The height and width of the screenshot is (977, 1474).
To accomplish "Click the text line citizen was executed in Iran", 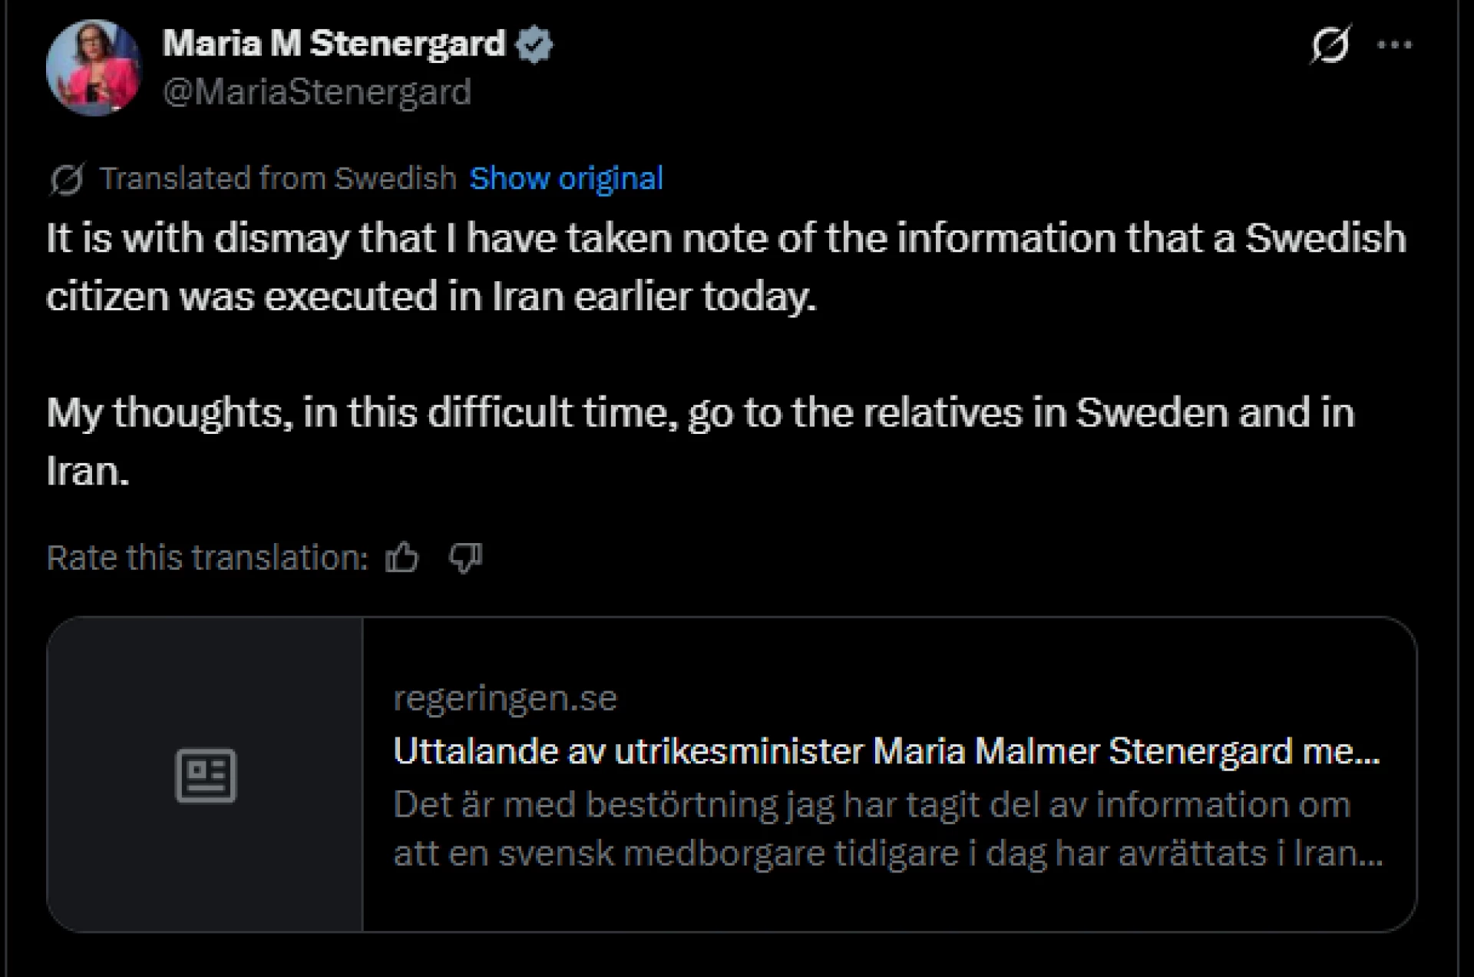I will tap(431, 296).
